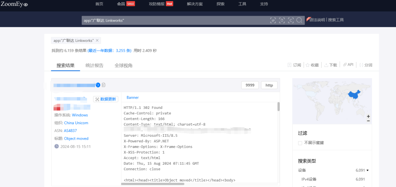
Task: Switch to 搜索结果 tab
Action: click(65, 65)
